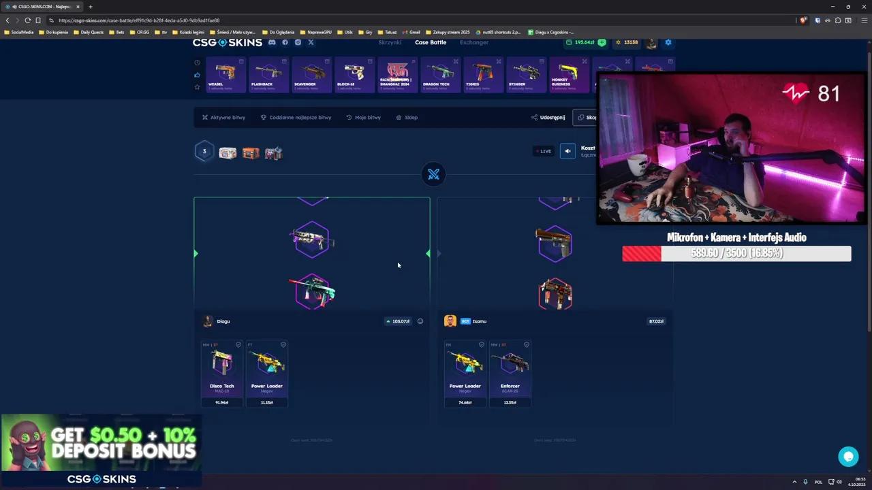The height and width of the screenshot is (490, 872).
Task: Open the live chat support bubble
Action: (x=848, y=457)
